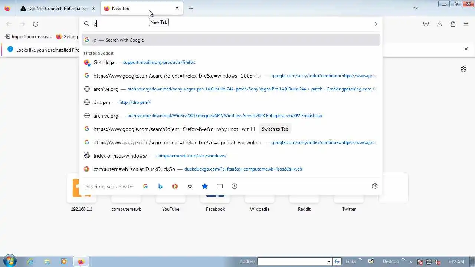Close the New Tab tab

coord(177,8)
